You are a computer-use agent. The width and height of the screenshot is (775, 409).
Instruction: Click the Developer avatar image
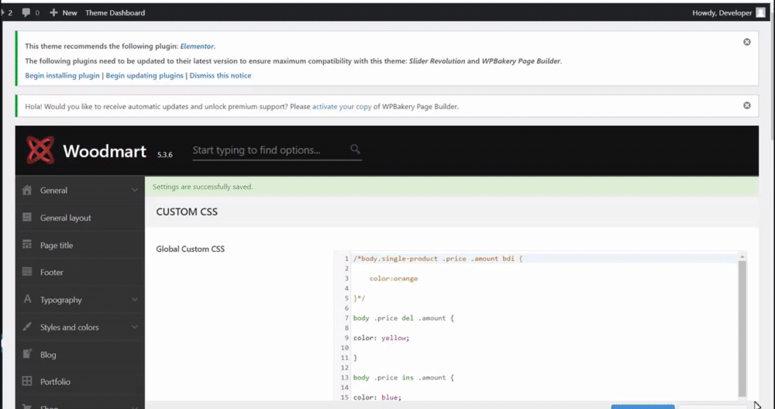pos(761,13)
